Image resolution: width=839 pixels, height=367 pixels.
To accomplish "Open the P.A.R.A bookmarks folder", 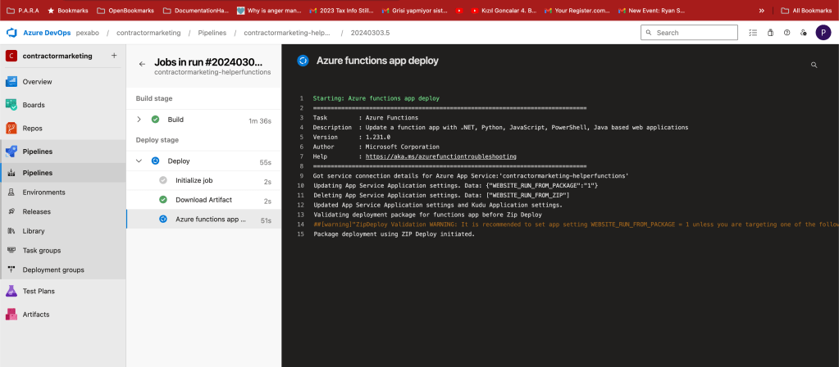I will pyautogui.click(x=22, y=10).
